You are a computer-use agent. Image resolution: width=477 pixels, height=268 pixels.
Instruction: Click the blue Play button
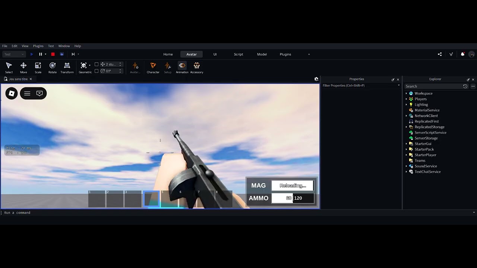tap(32, 54)
